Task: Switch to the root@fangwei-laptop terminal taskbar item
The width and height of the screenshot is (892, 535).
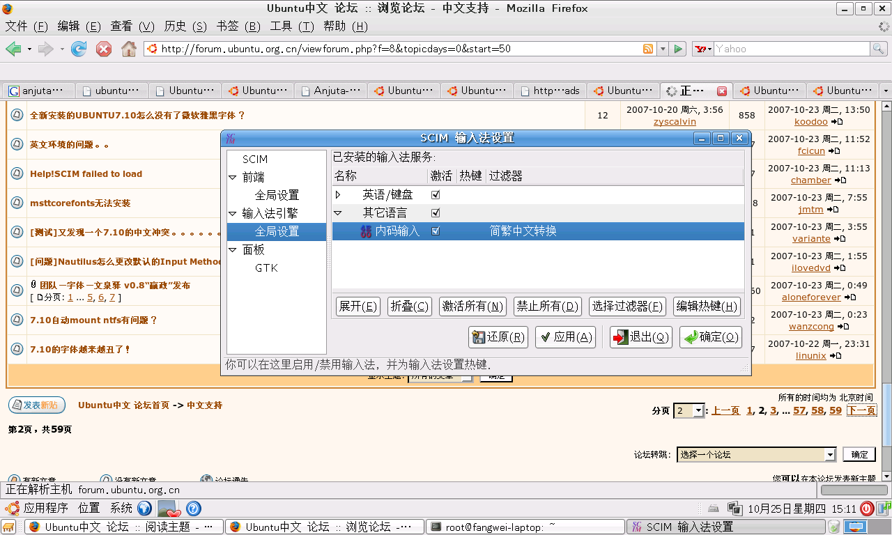Action: tap(526, 527)
